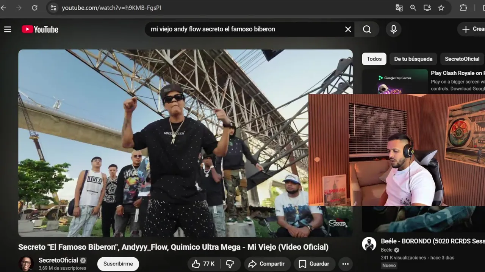Open Beéle channel avatar in sidebar
Image resolution: width=485 pixels, height=272 pixels.
pos(369,244)
